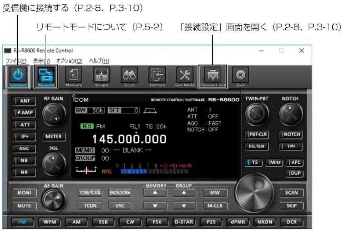Select SSB mode
The height and width of the screenshot is (230, 342).
[103, 222]
